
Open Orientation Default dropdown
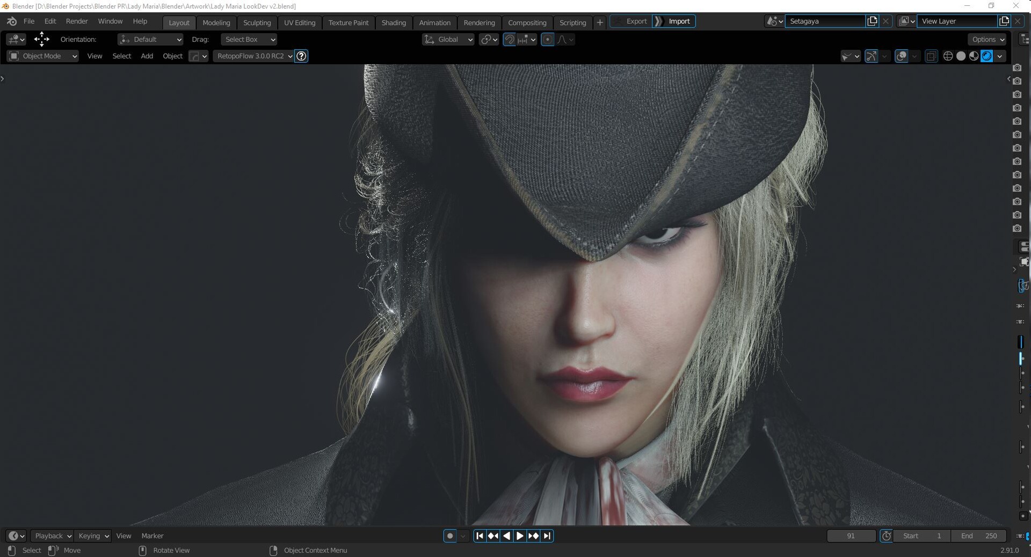click(150, 39)
